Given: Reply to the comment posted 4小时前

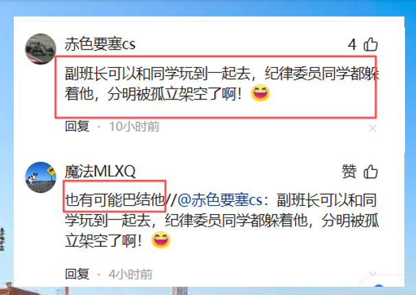Looking at the screenshot, I should pyautogui.click(x=77, y=274).
